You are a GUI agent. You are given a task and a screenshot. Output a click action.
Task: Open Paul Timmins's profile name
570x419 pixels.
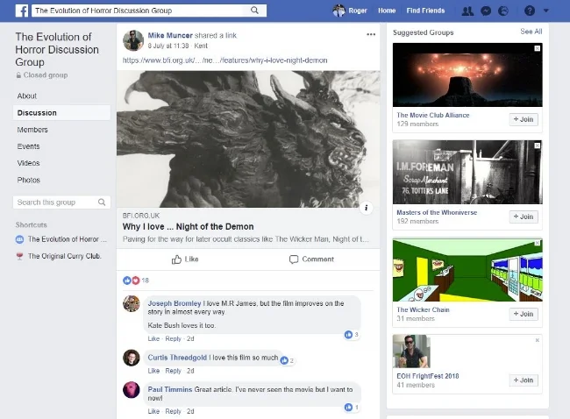point(170,389)
